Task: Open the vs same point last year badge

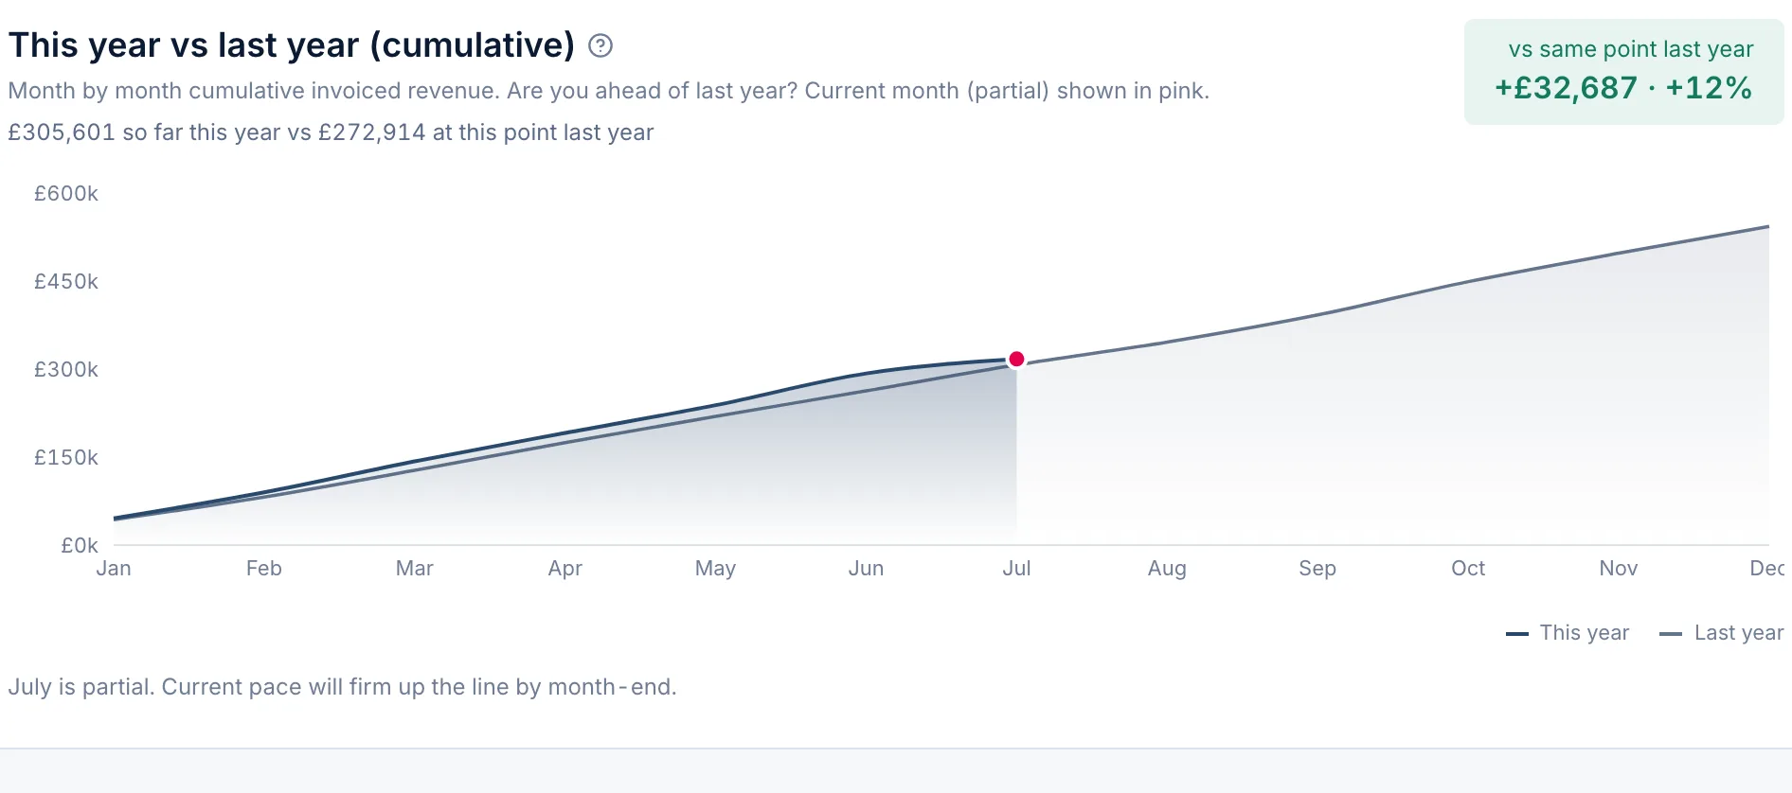Action: click(1623, 72)
